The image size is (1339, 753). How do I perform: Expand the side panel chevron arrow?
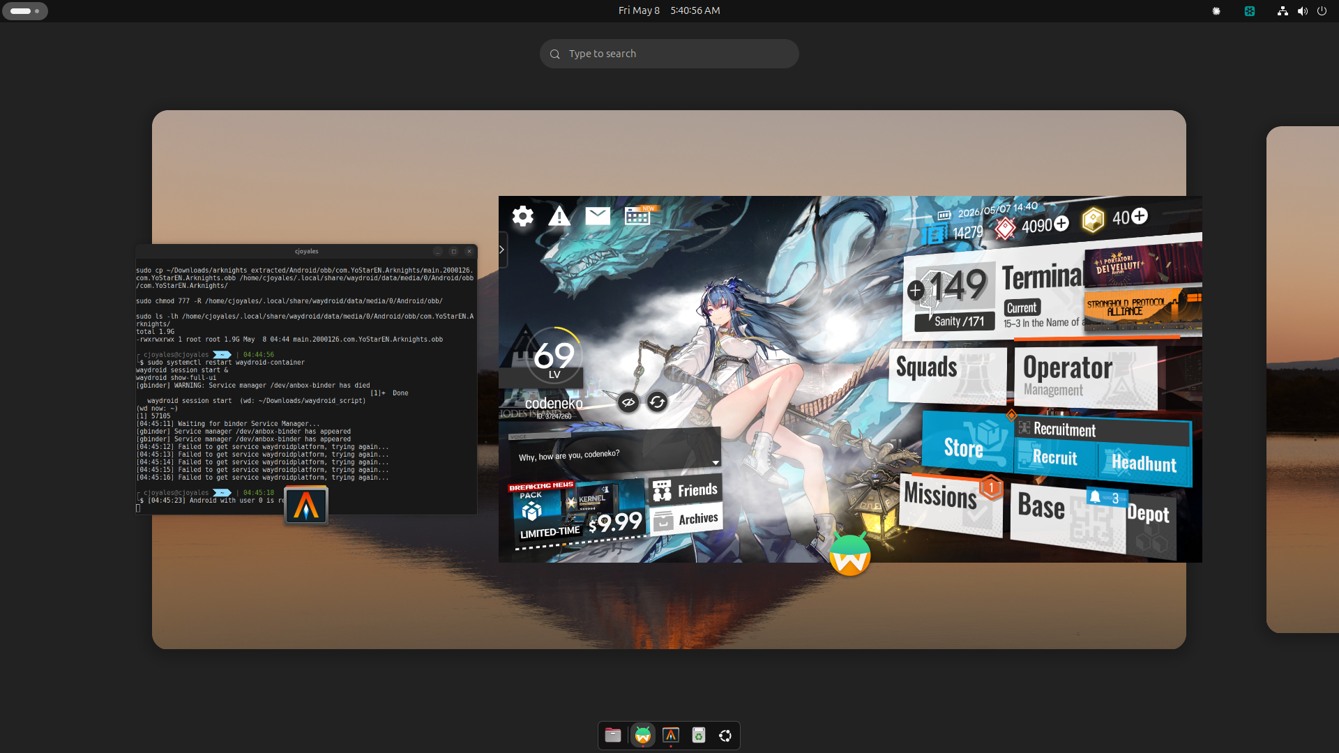pos(502,250)
